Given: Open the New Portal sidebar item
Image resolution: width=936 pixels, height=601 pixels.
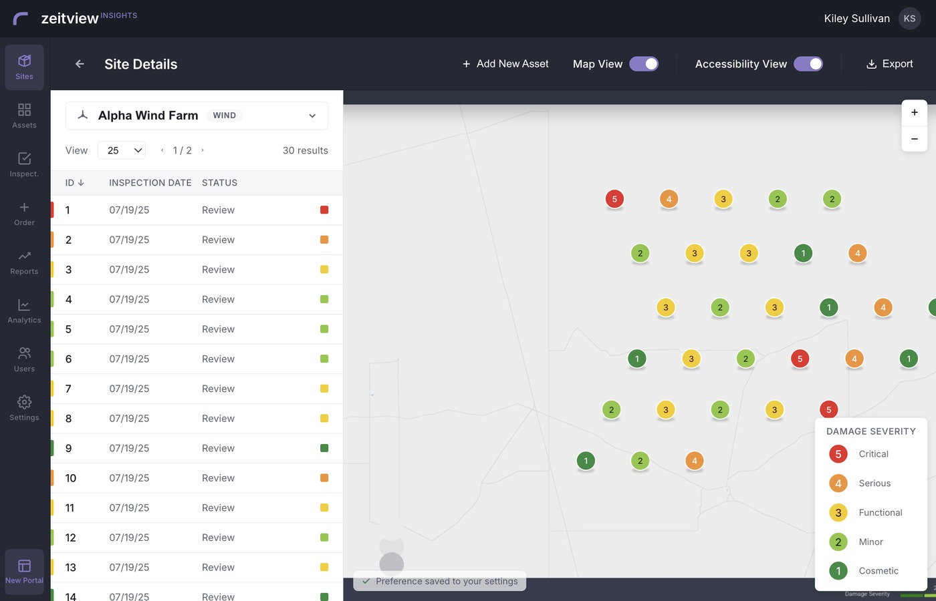Looking at the screenshot, I should click(24, 572).
